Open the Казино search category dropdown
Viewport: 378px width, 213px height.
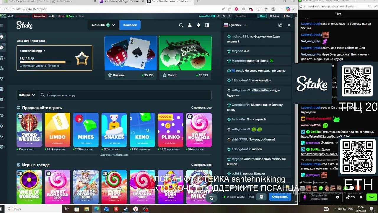27,95
